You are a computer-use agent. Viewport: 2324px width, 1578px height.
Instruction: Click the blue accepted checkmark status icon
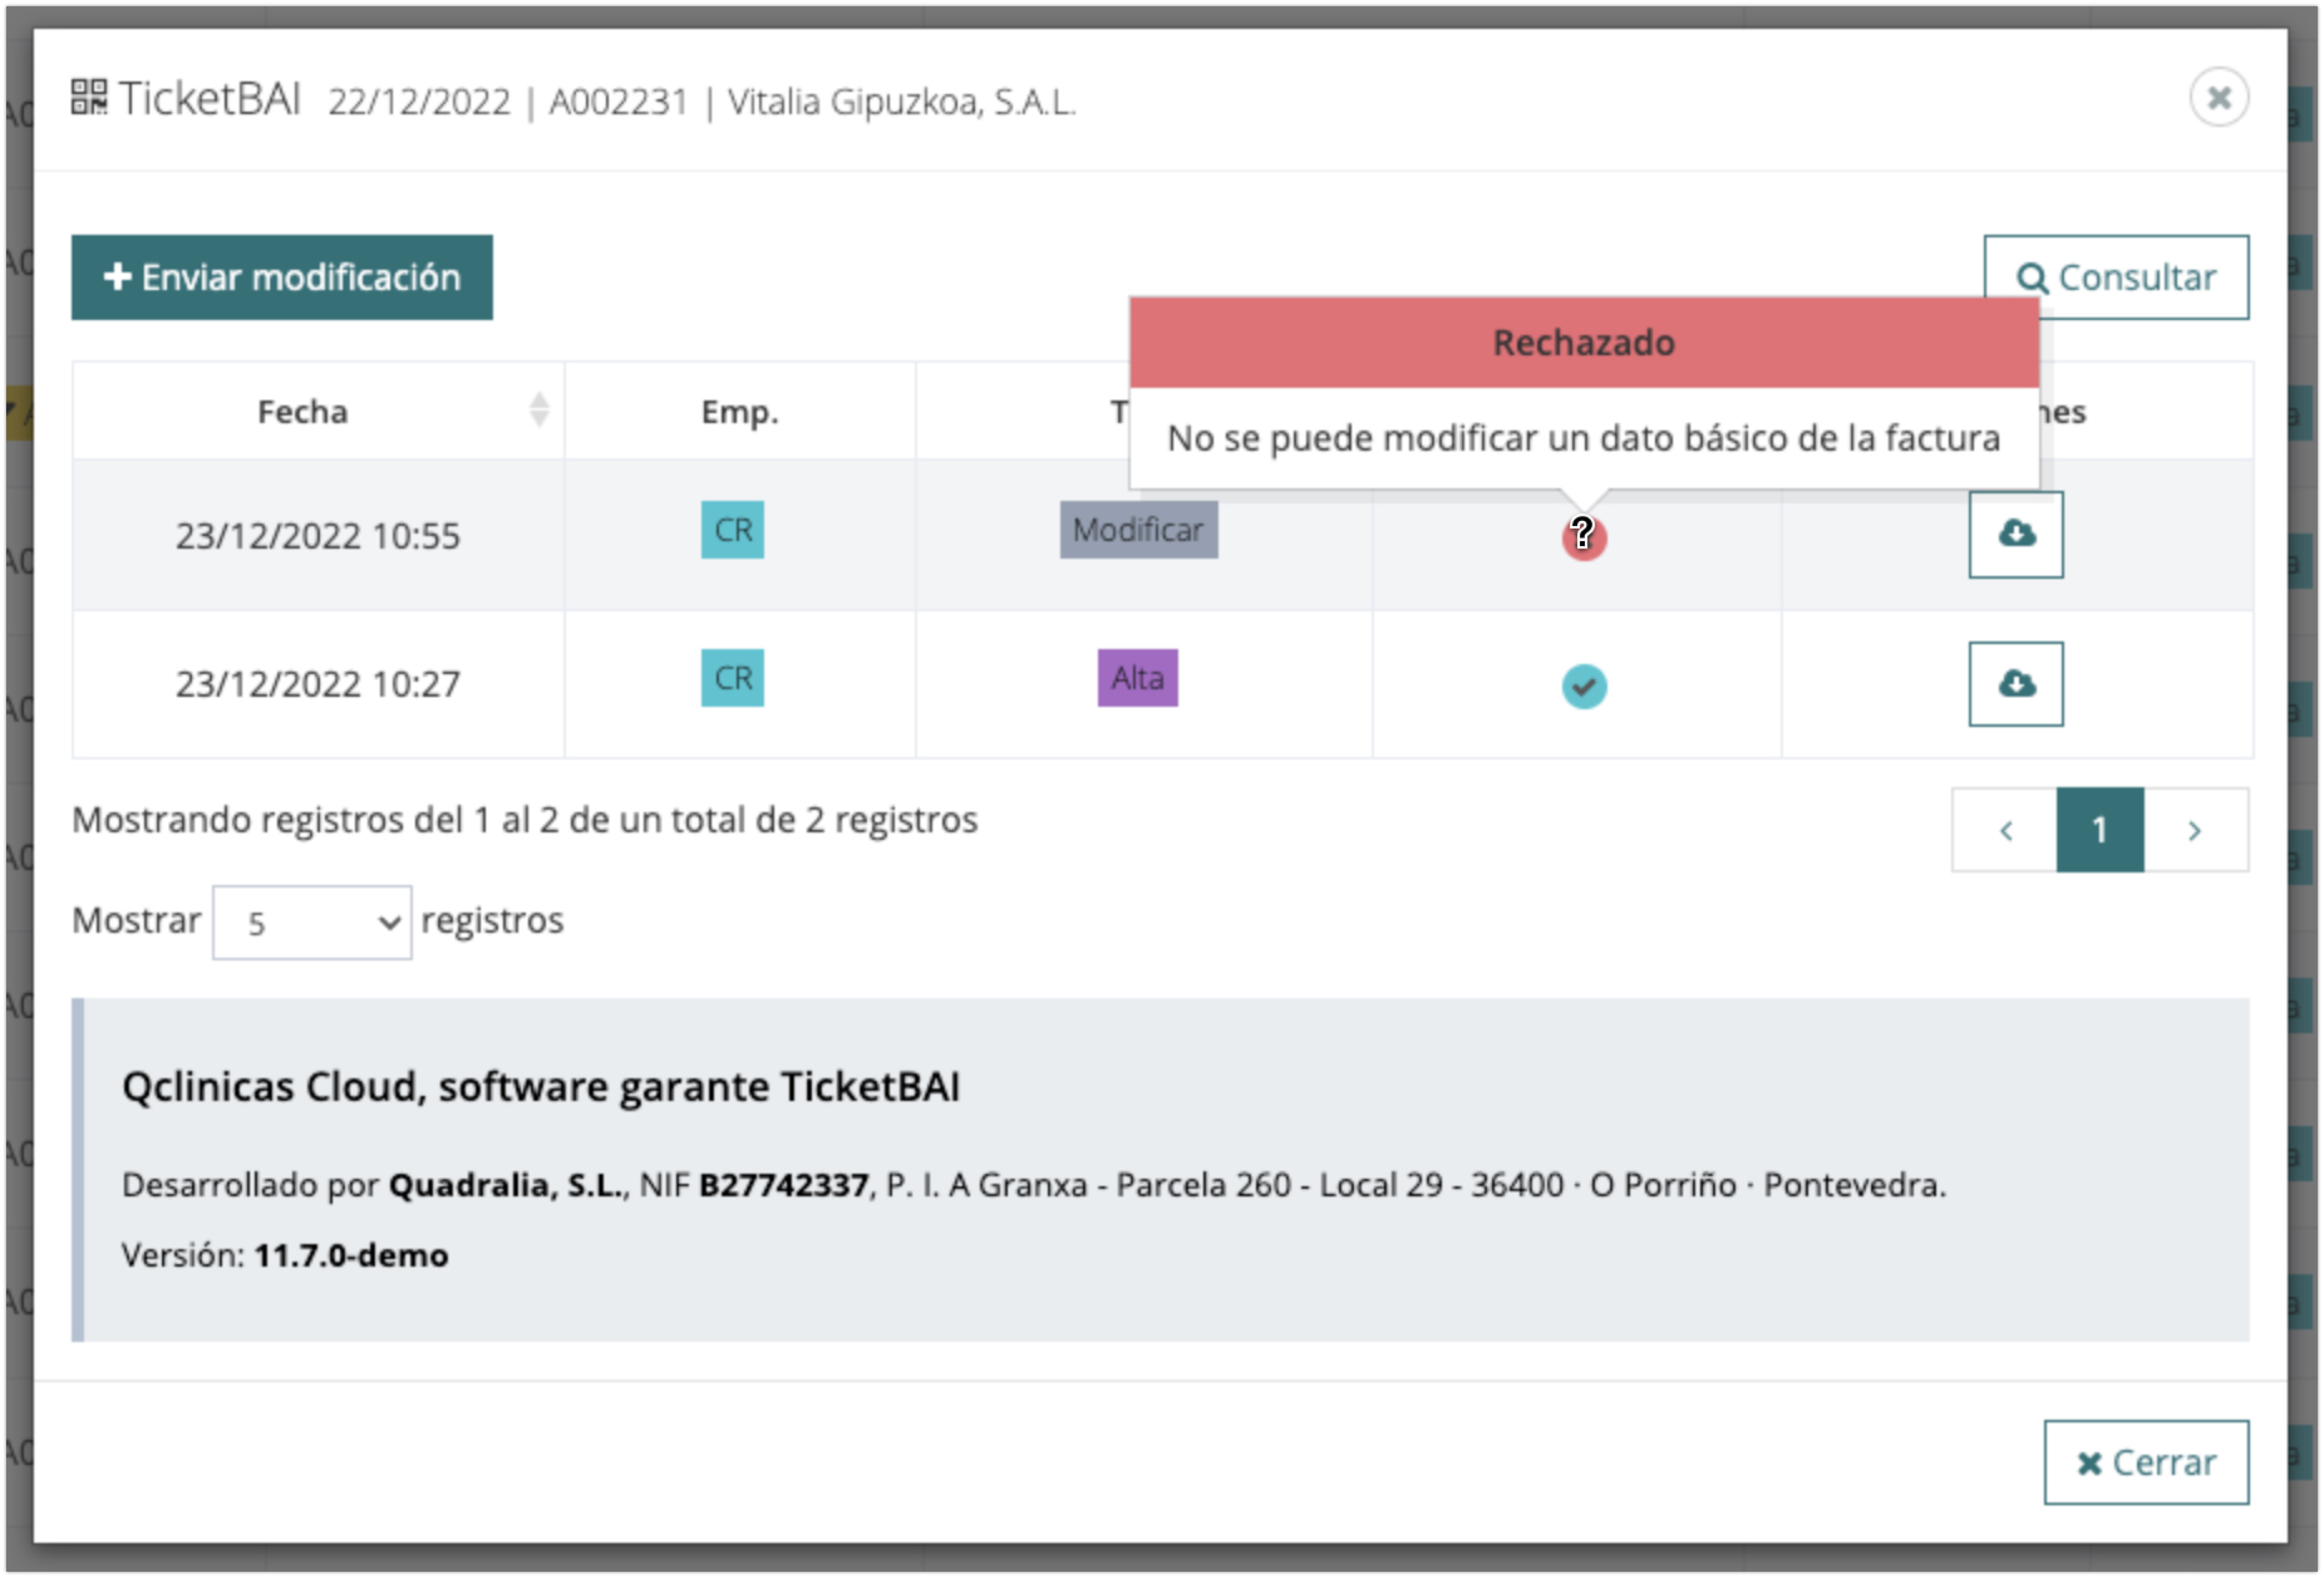(x=1584, y=687)
